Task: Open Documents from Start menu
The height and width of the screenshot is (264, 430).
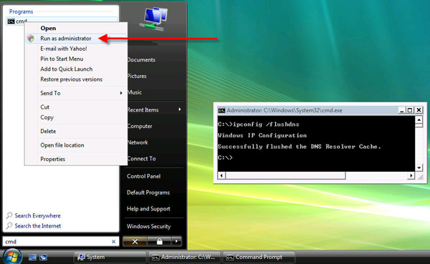Action: (x=141, y=59)
